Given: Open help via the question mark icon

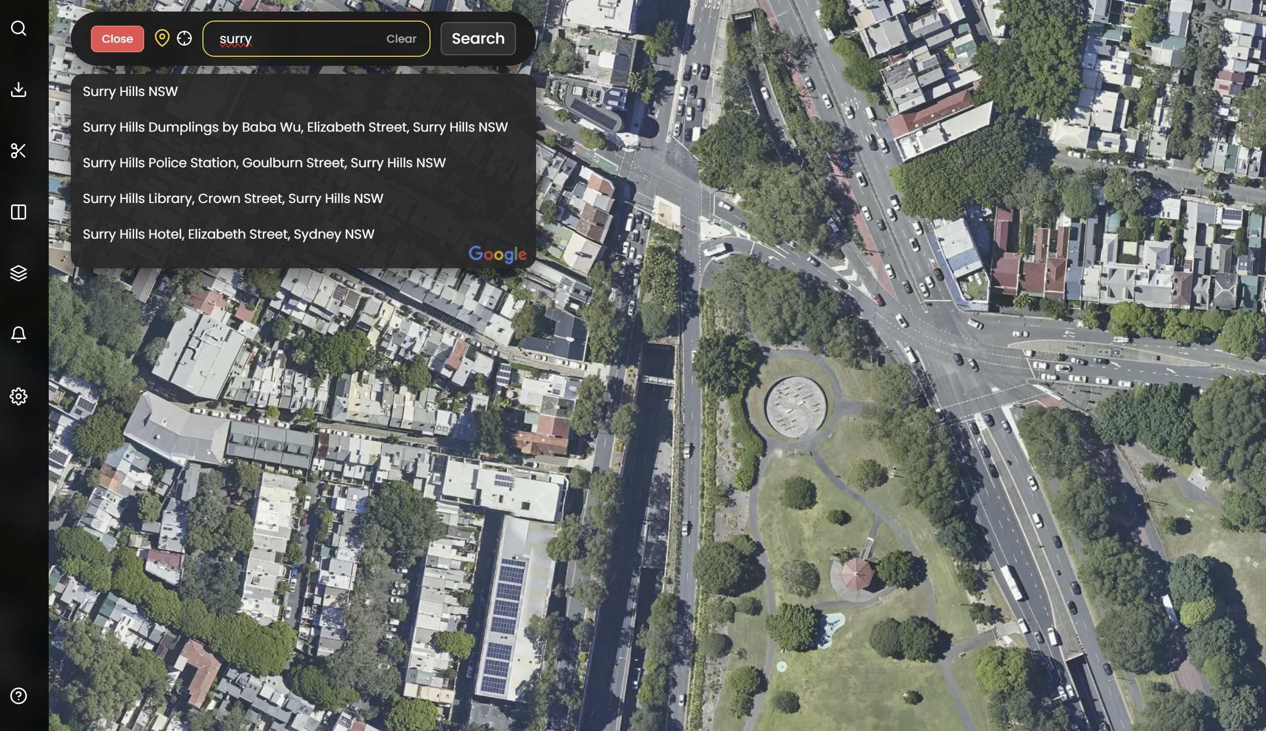Looking at the screenshot, I should pos(19,695).
